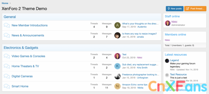Image resolution: width=209 pixels, height=94 pixels.
Task: Click Nikki's avatar under Staff online
Action: (168, 23)
